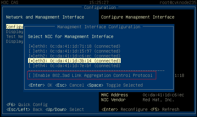Click the <Space> Toggle Selected hint
Viewport: 197px width, 117px height.
pyautogui.click(x=115, y=85)
